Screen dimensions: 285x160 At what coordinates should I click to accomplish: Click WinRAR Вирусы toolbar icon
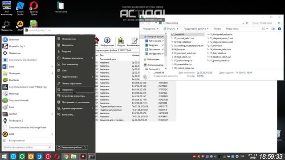[121, 42]
